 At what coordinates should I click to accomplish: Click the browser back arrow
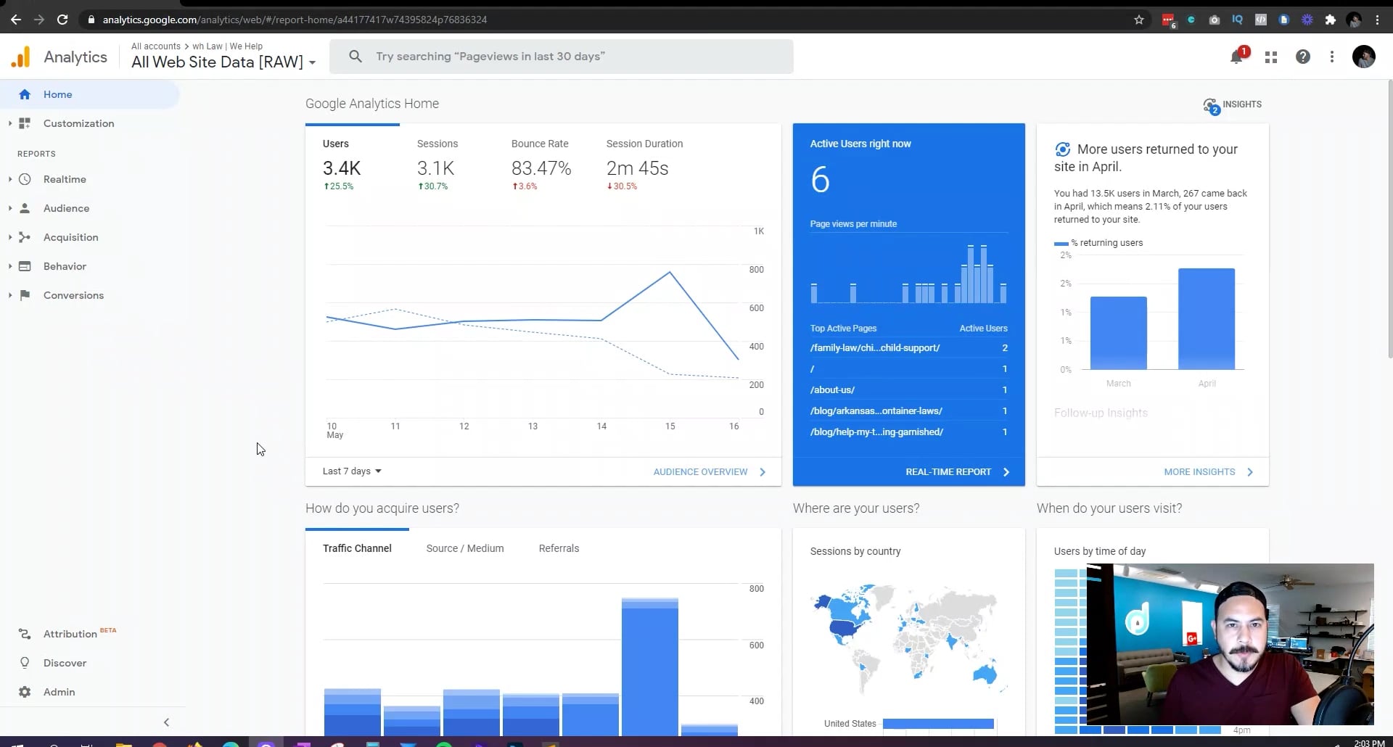[x=16, y=20]
